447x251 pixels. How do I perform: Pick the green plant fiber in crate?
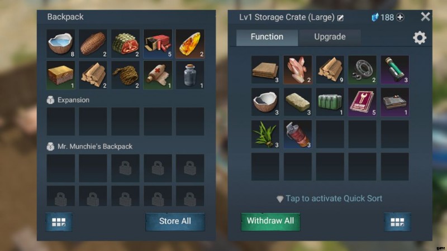265,134
